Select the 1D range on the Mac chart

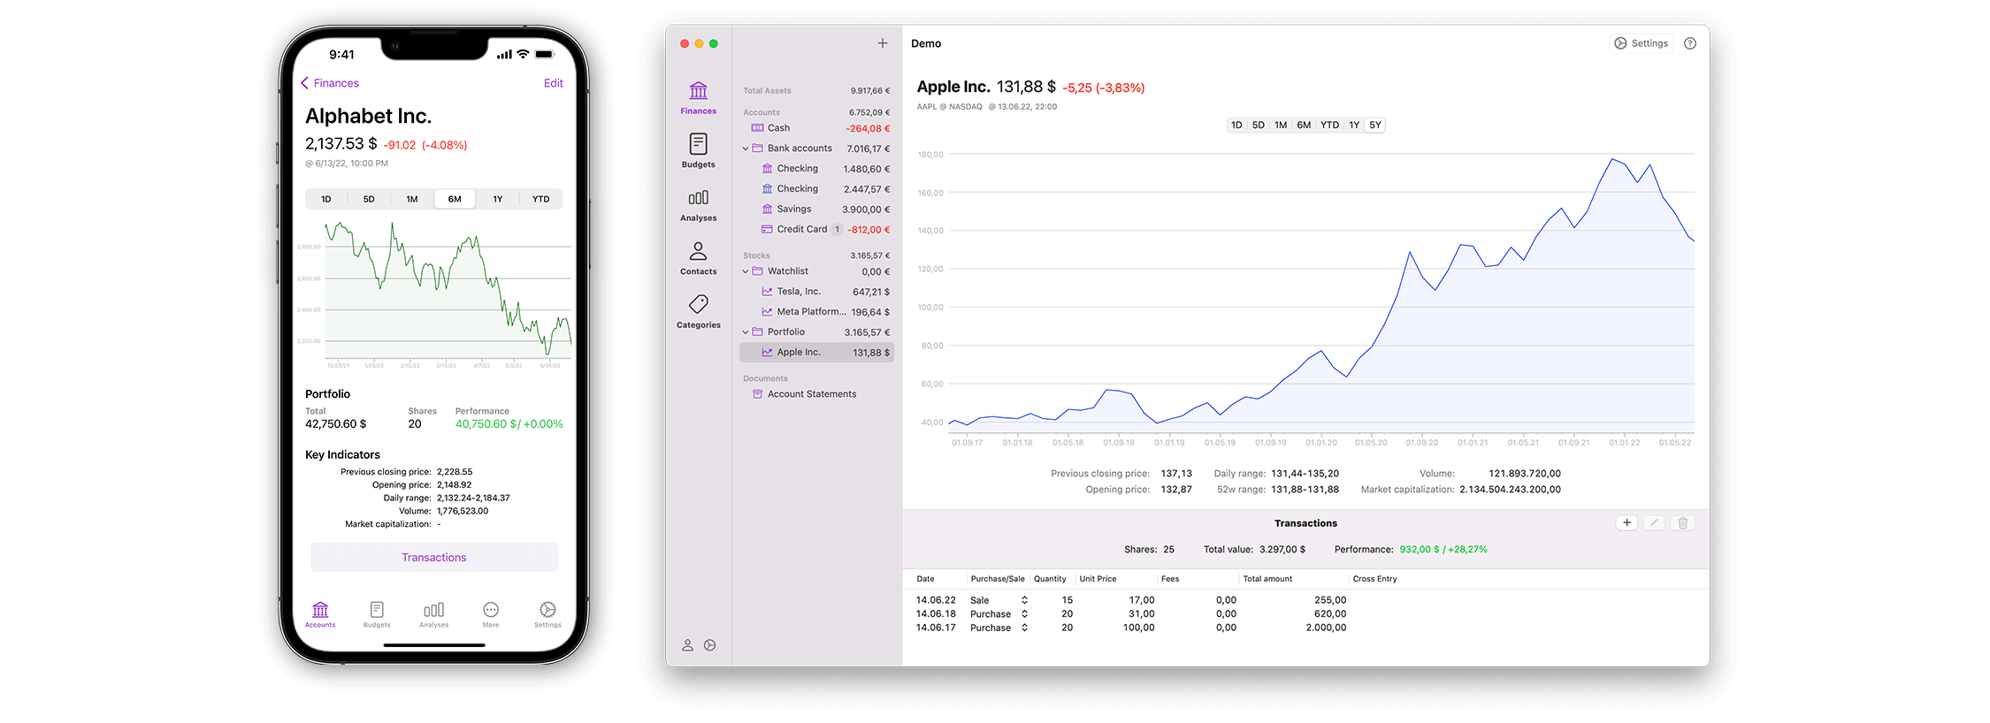pyautogui.click(x=1236, y=126)
